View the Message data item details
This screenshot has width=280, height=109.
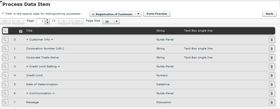tap(5, 102)
